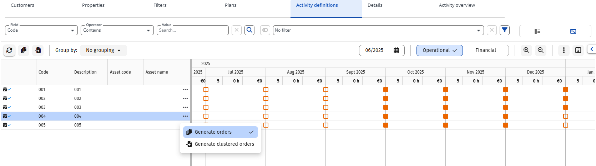Click into the Value search field

pos(193,30)
